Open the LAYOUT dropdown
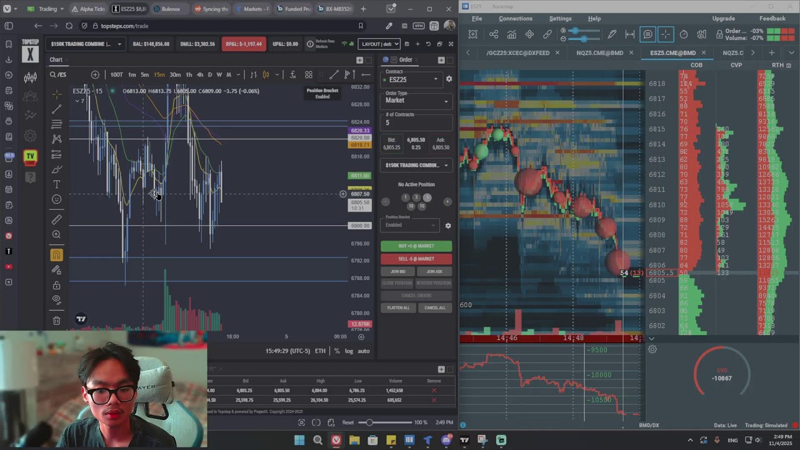 point(379,44)
